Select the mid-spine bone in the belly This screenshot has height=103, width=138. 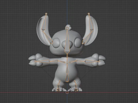click(67, 70)
